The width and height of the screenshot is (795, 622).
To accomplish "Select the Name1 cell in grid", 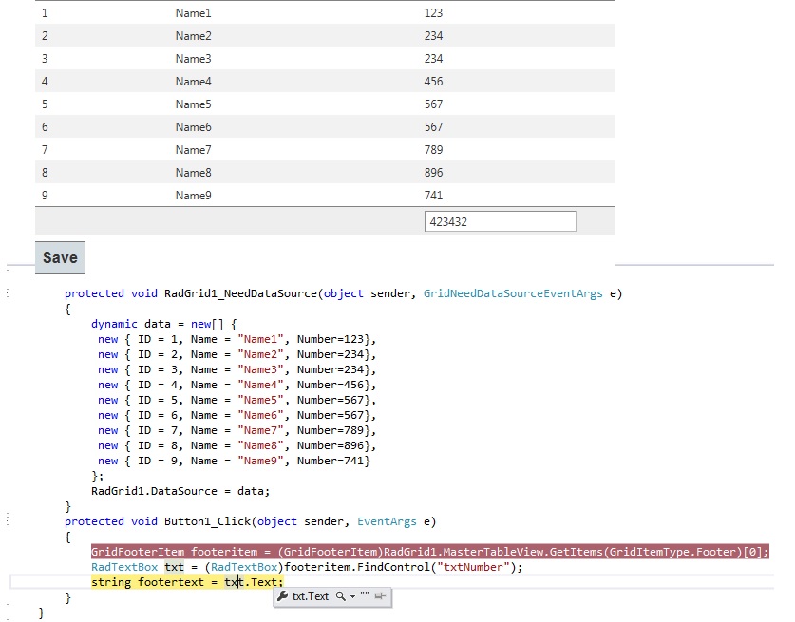I will (x=193, y=13).
